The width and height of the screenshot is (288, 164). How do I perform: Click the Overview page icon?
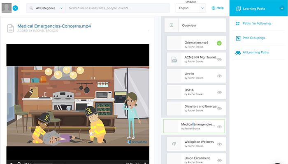172,25
